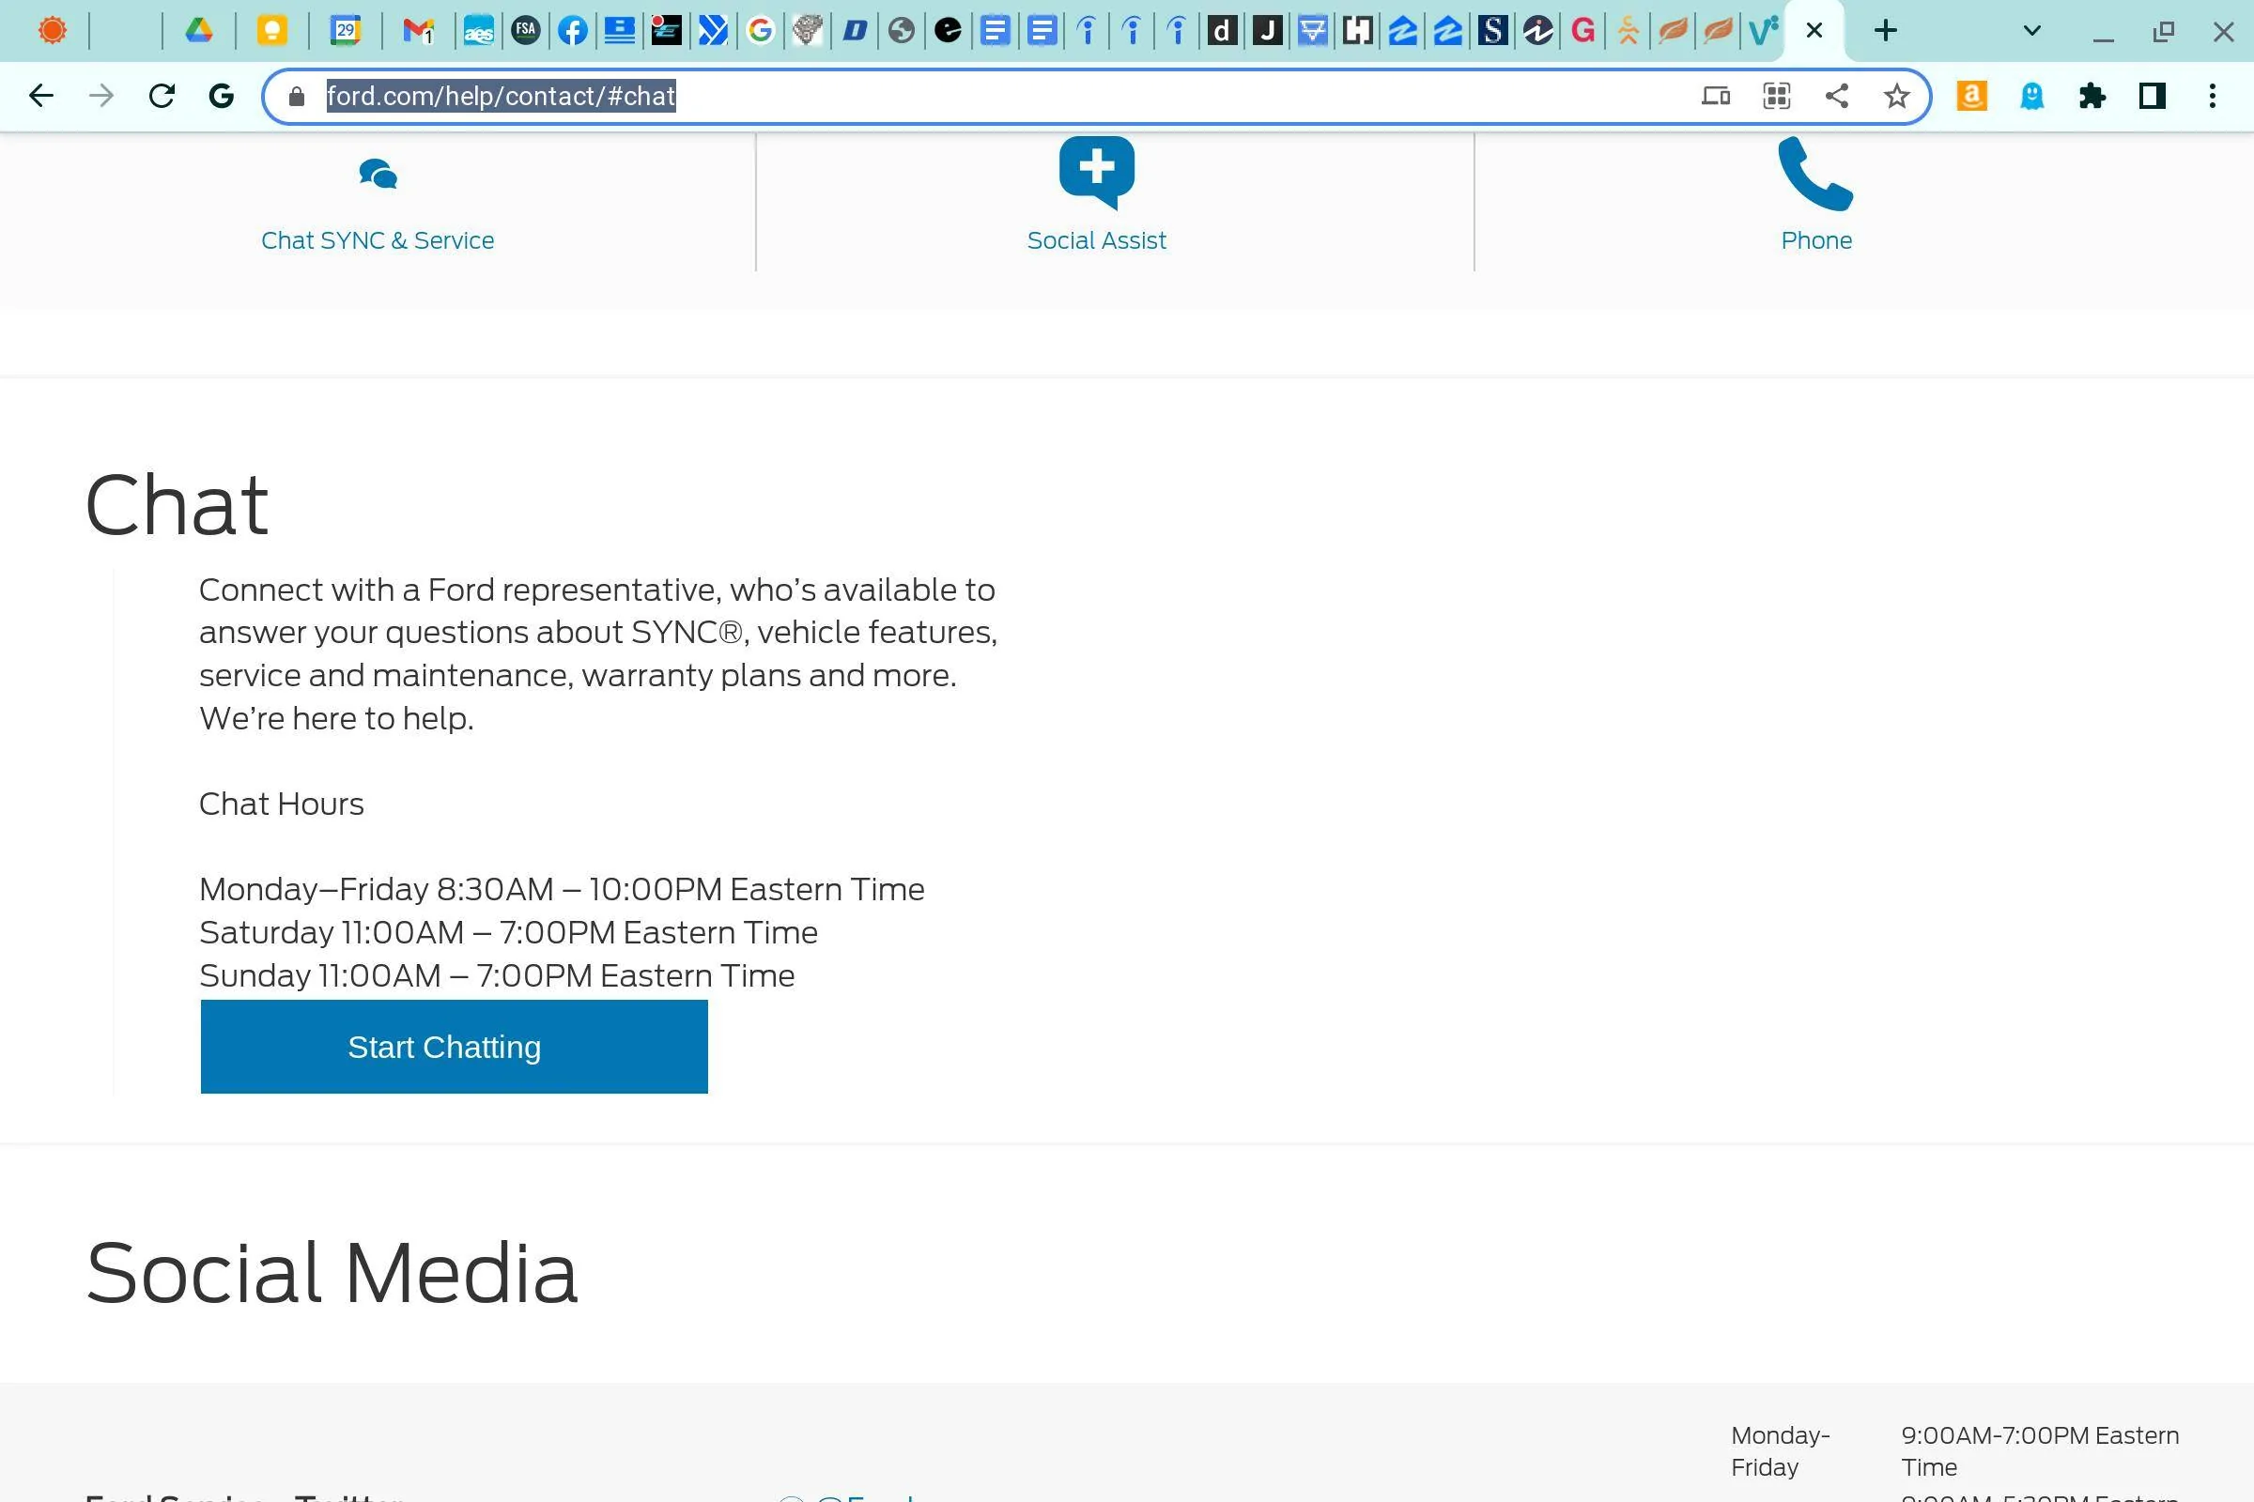The image size is (2254, 1502).
Task: Switch to the black 'e' icon tab
Action: [x=948, y=31]
